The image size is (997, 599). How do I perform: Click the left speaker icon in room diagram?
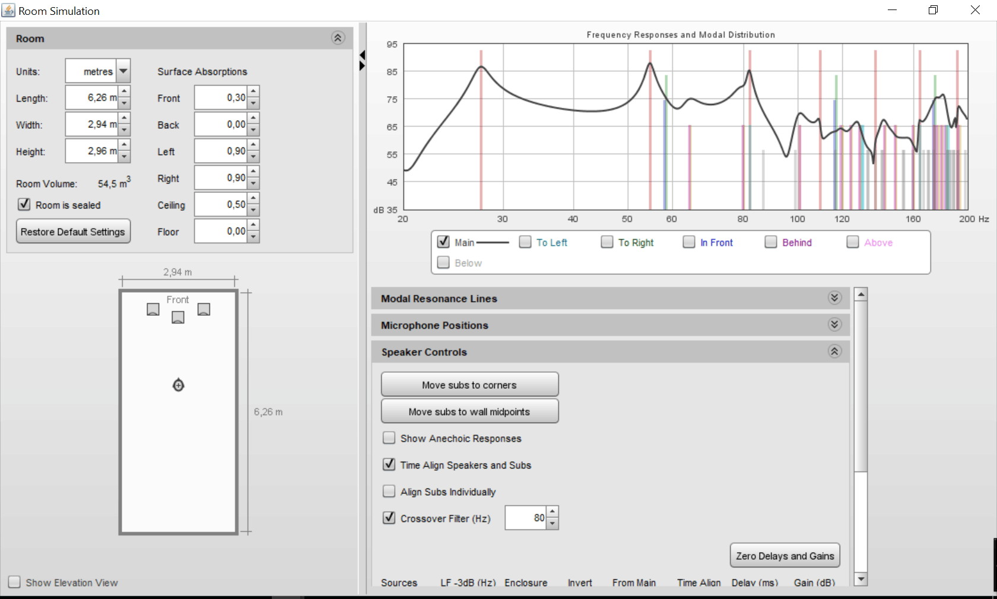point(153,309)
